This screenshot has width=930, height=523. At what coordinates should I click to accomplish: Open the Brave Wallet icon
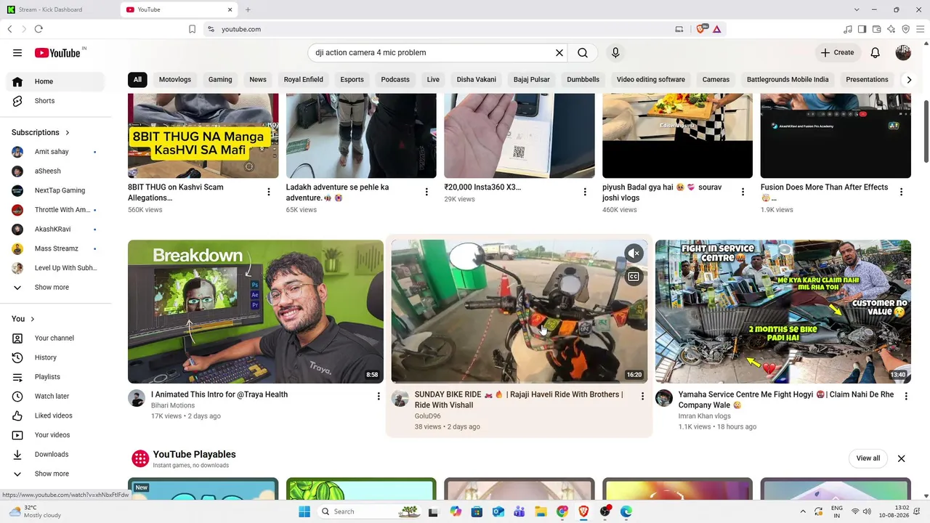tap(877, 29)
